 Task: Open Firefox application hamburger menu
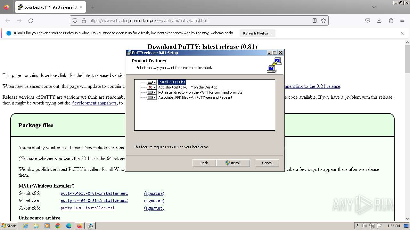(x=402, y=20)
